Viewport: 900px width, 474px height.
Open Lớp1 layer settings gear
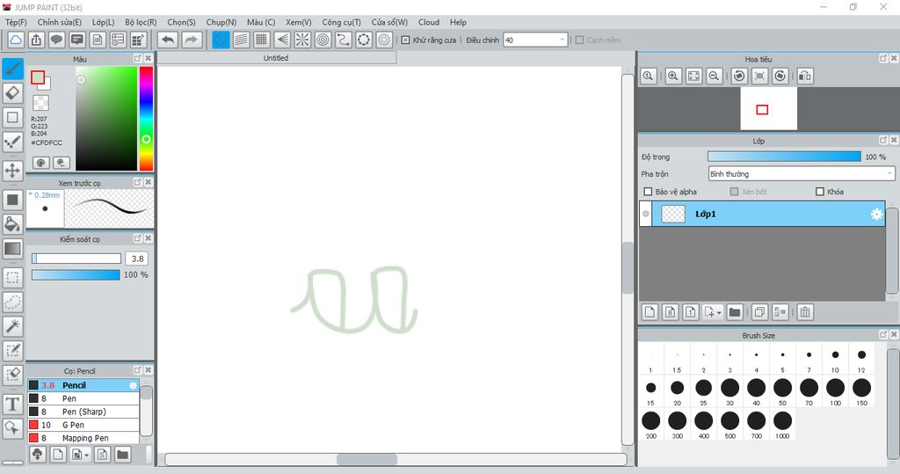click(x=876, y=215)
